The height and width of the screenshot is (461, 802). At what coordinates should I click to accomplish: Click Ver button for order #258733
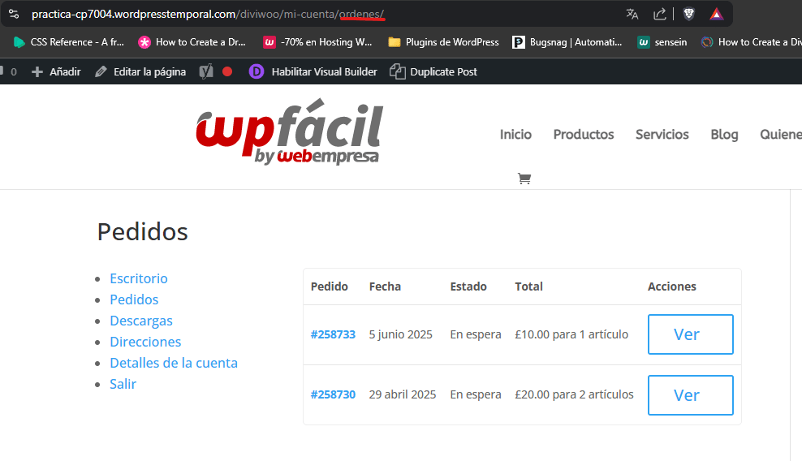(x=691, y=334)
